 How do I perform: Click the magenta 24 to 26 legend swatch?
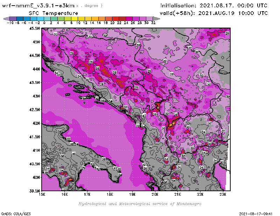tap(129, 19)
